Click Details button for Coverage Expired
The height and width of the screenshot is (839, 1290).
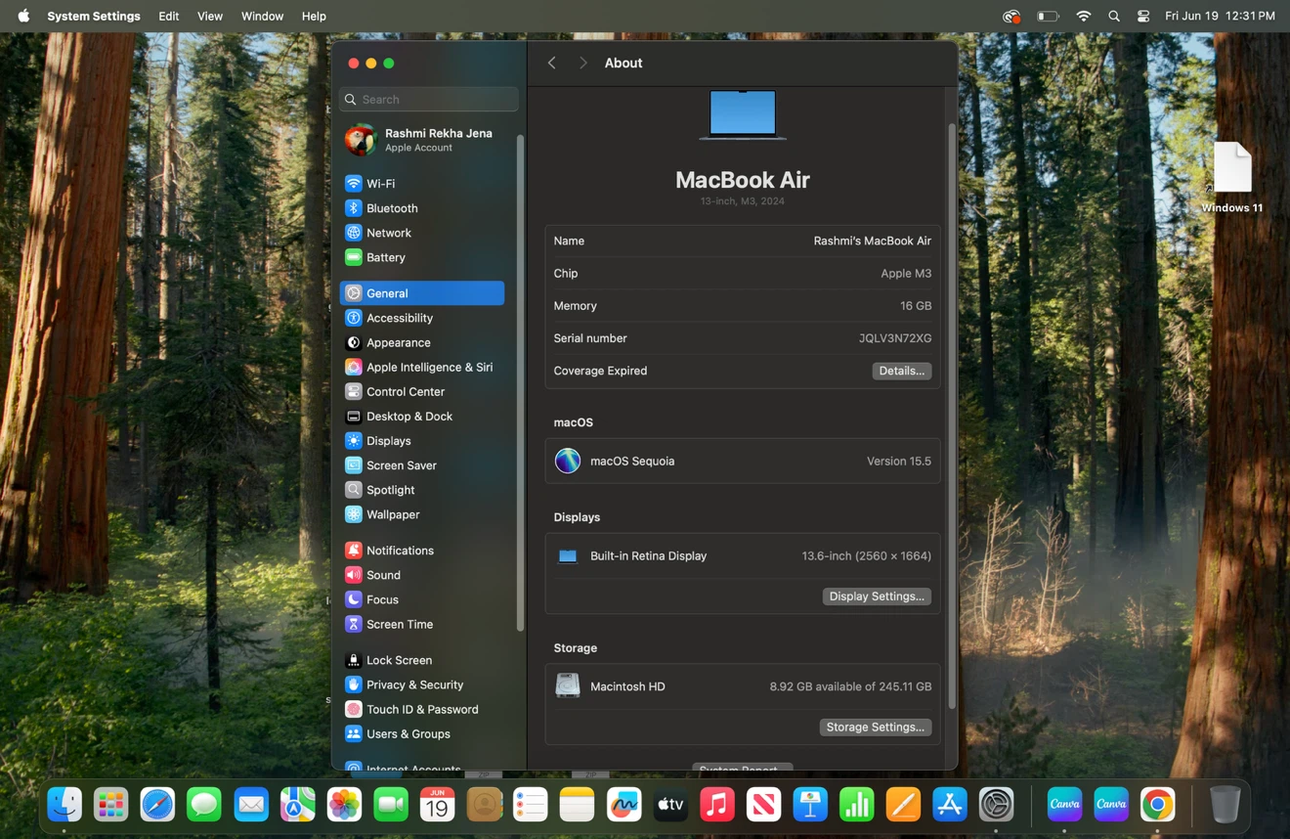901,371
